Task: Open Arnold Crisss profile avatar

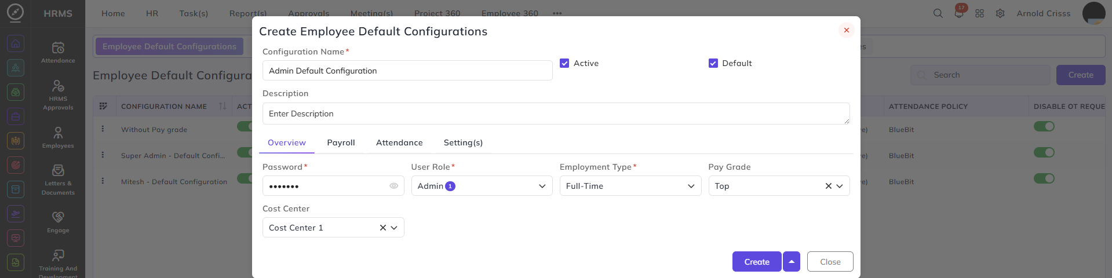Action: [x=1093, y=13]
